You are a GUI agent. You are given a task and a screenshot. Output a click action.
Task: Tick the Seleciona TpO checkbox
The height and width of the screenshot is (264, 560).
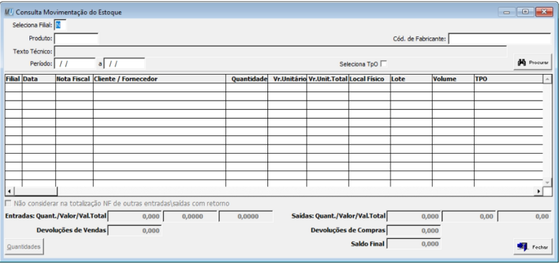pos(384,64)
